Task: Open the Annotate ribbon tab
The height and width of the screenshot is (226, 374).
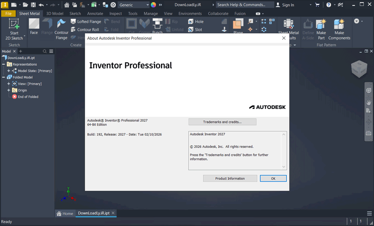Action: pyautogui.click(x=95, y=13)
